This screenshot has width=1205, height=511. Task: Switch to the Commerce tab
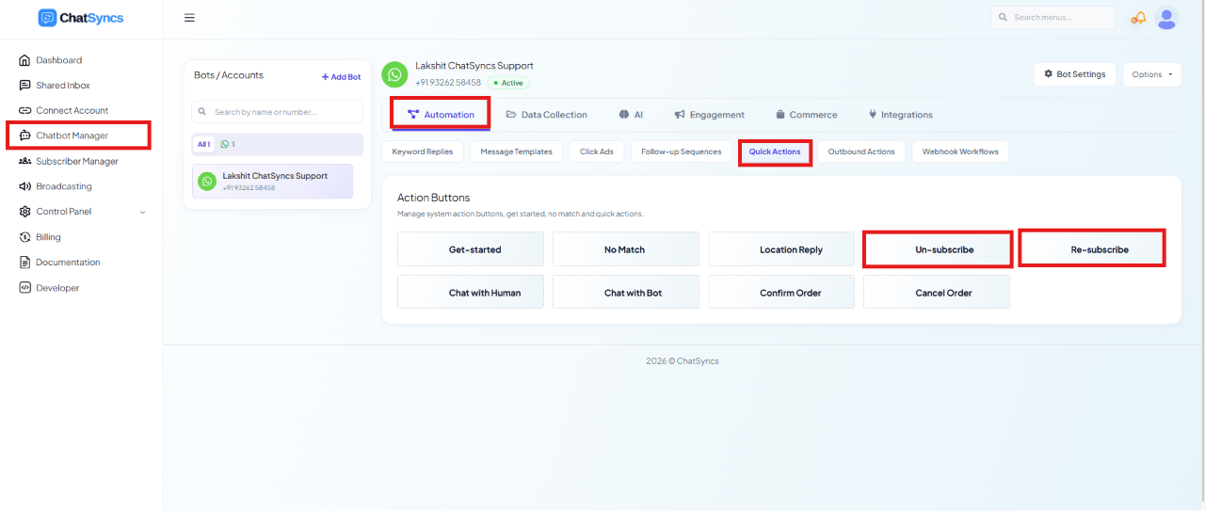(806, 115)
